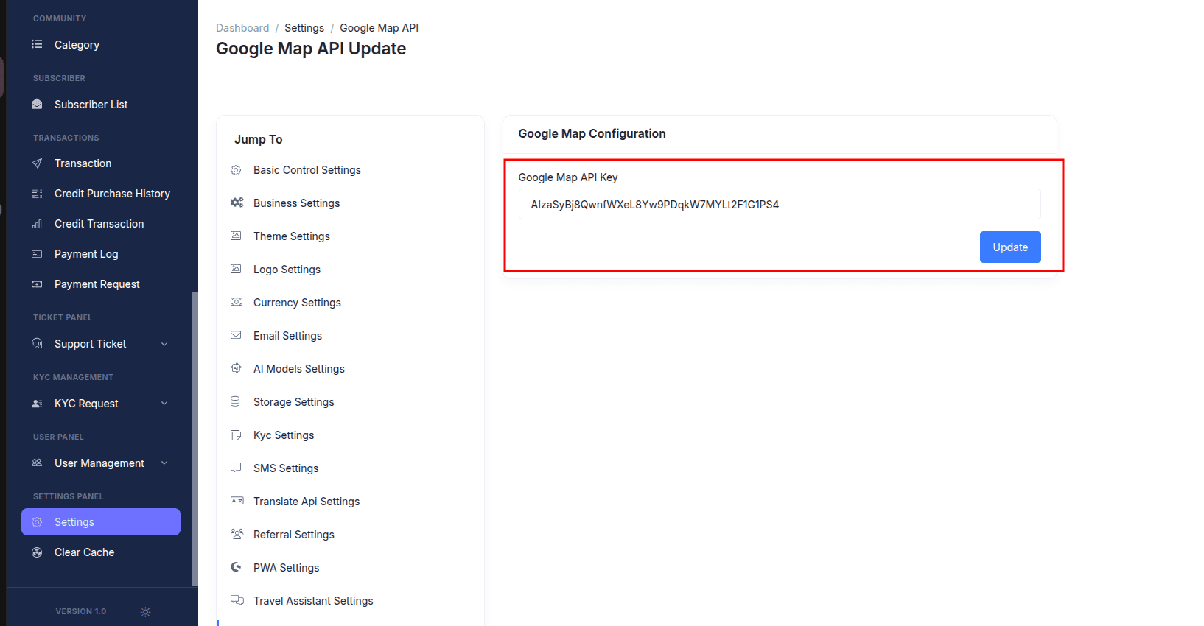Image resolution: width=1204 pixels, height=626 pixels.
Task: Click the sidebar vertical scrollbar
Action: [195, 439]
